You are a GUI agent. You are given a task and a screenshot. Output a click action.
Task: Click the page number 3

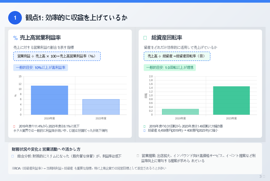click(261, 176)
